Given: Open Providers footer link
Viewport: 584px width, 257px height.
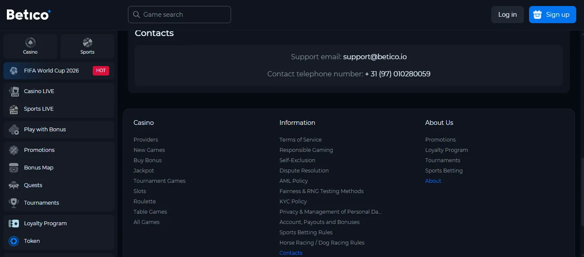Looking at the screenshot, I should click(x=146, y=140).
